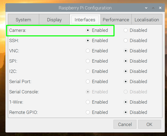This screenshot has width=167, height=136.
Task: Set SSH to Disabled
Action: (126, 41)
